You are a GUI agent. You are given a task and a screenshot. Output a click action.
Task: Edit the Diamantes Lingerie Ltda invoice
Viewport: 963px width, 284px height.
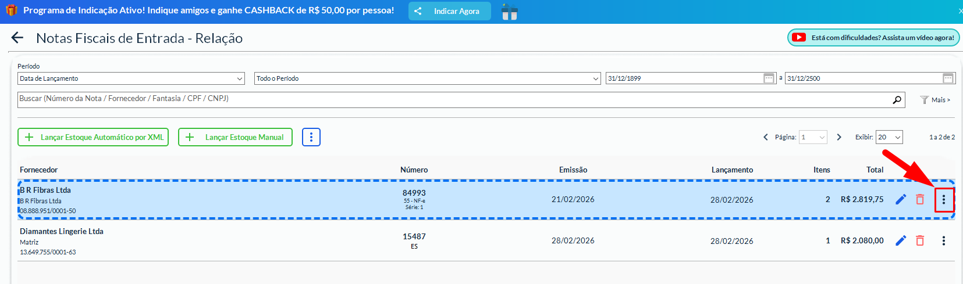(901, 240)
